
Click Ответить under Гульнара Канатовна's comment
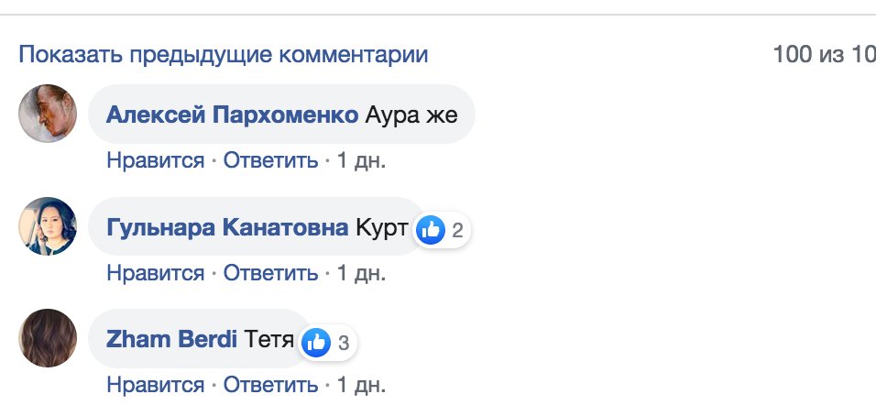(x=270, y=273)
